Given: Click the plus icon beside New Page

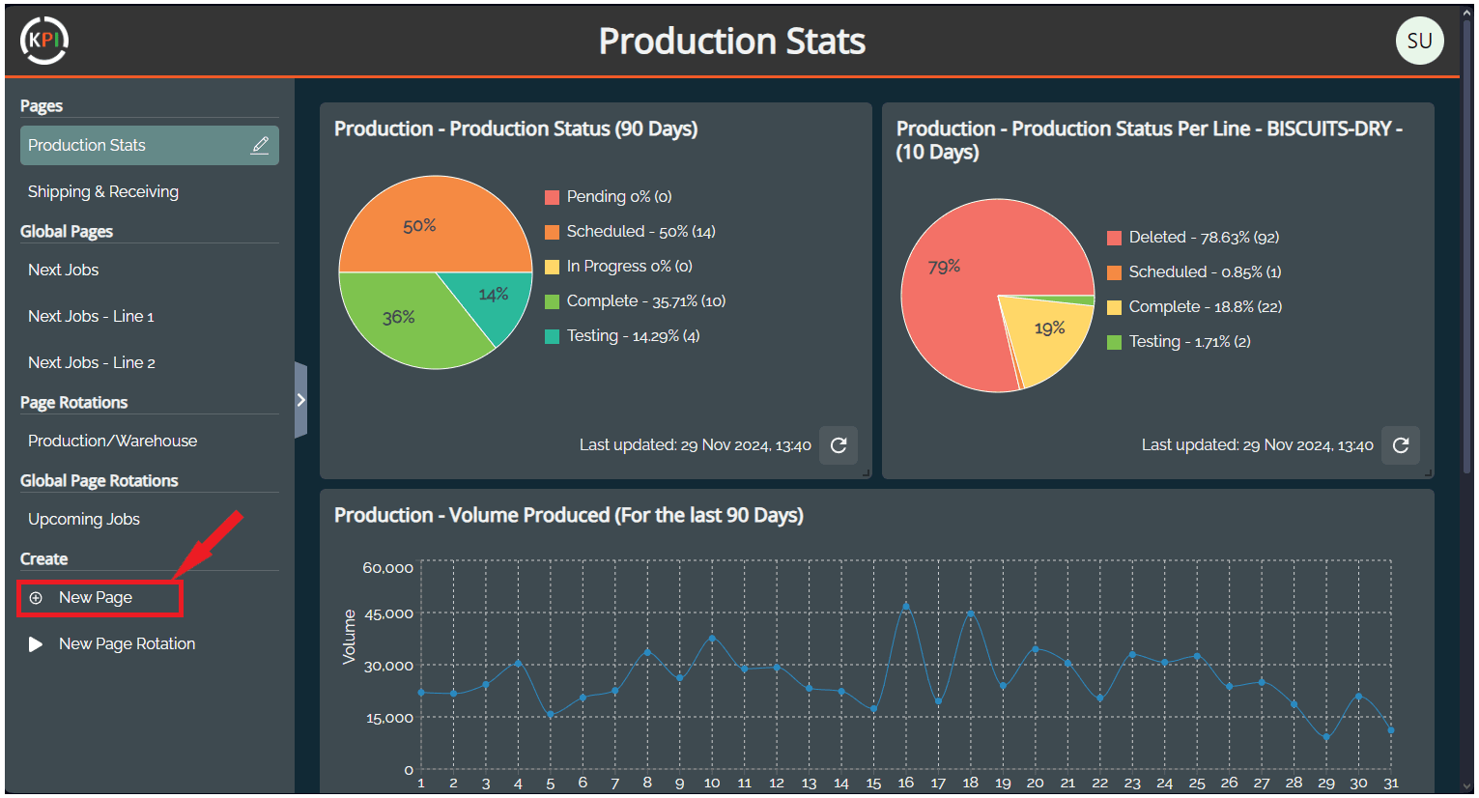Looking at the screenshot, I should pos(36,598).
